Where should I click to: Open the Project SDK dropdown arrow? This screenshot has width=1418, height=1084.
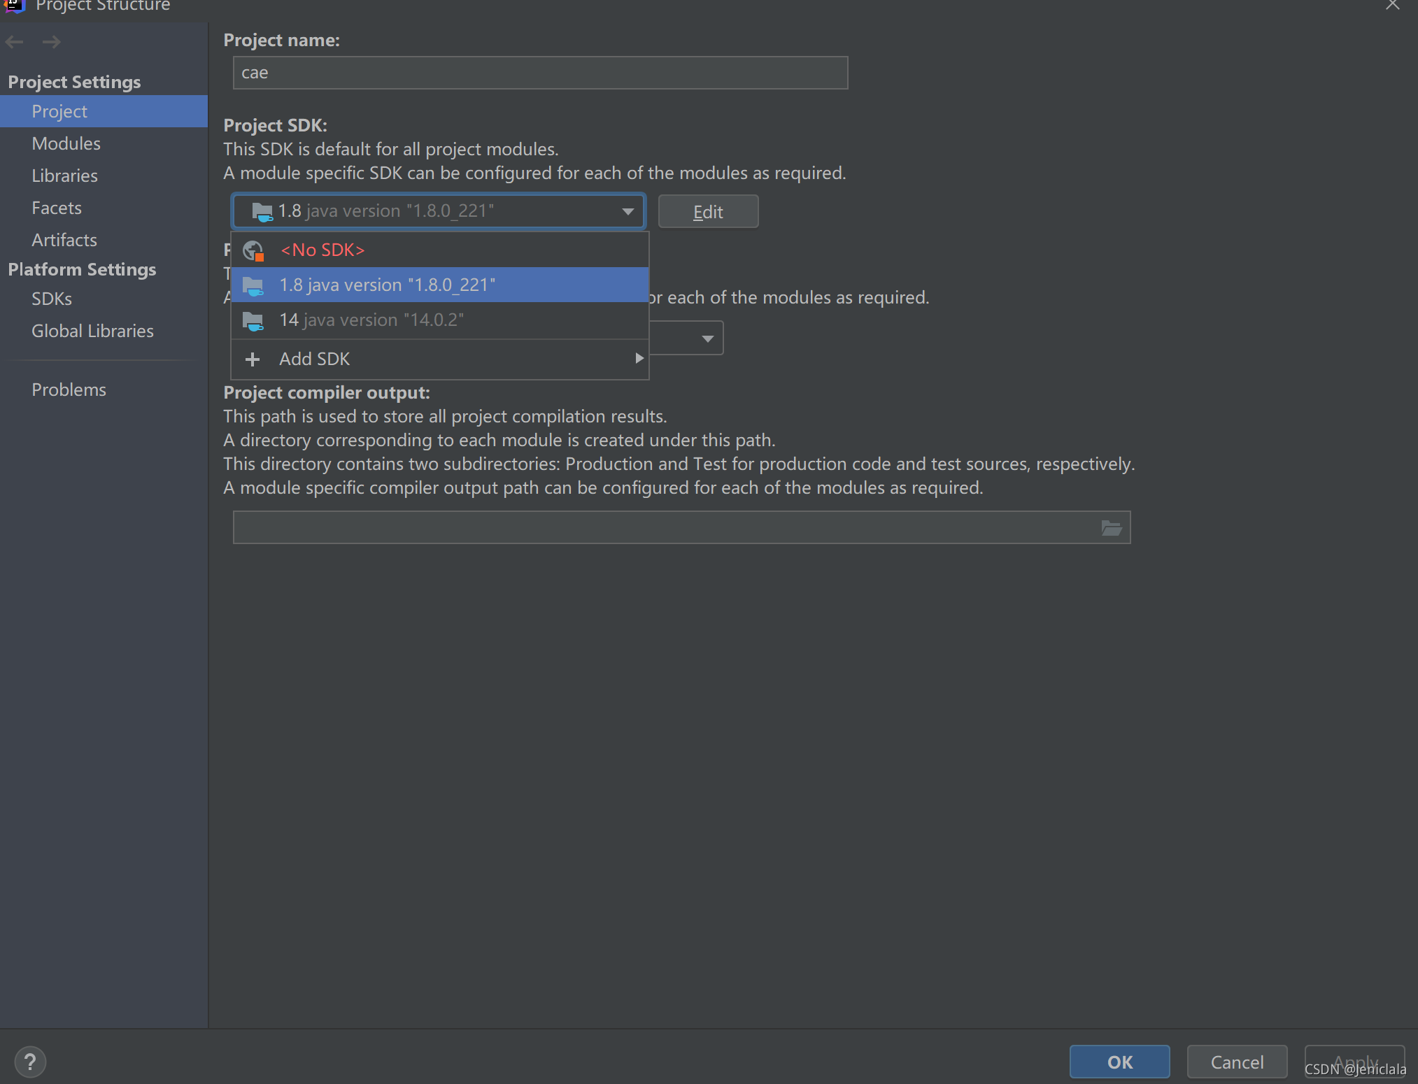click(x=626, y=211)
